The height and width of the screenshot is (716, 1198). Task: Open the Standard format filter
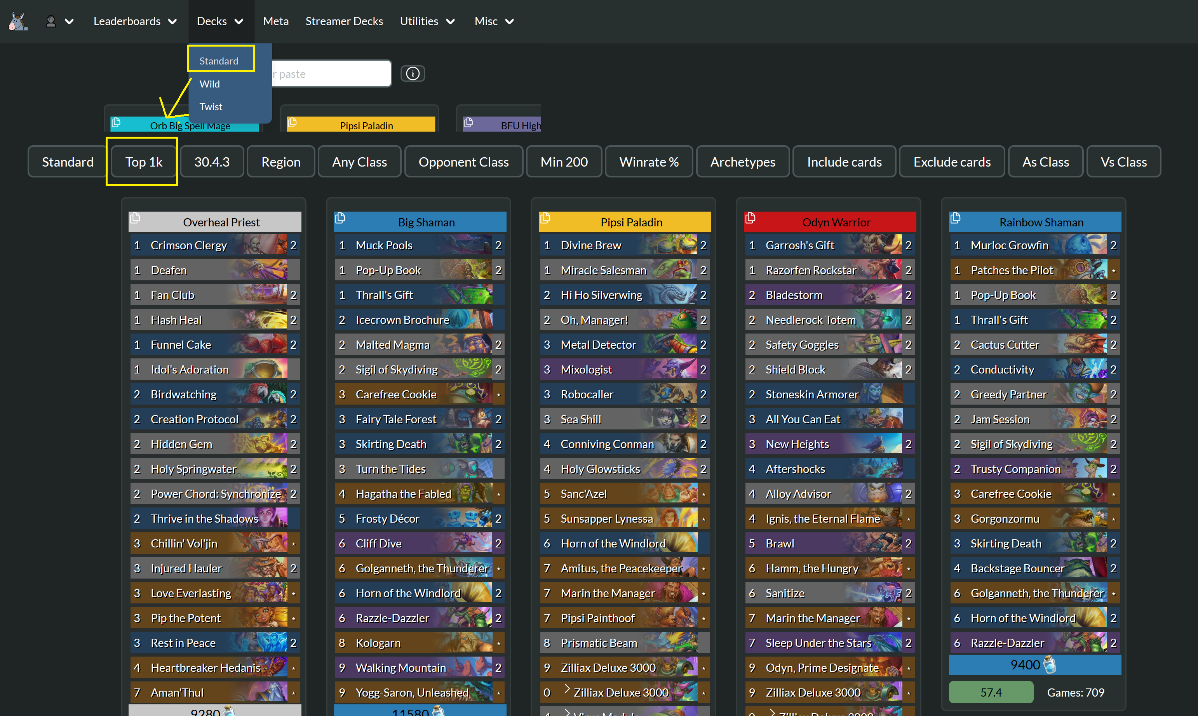pos(68,162)
